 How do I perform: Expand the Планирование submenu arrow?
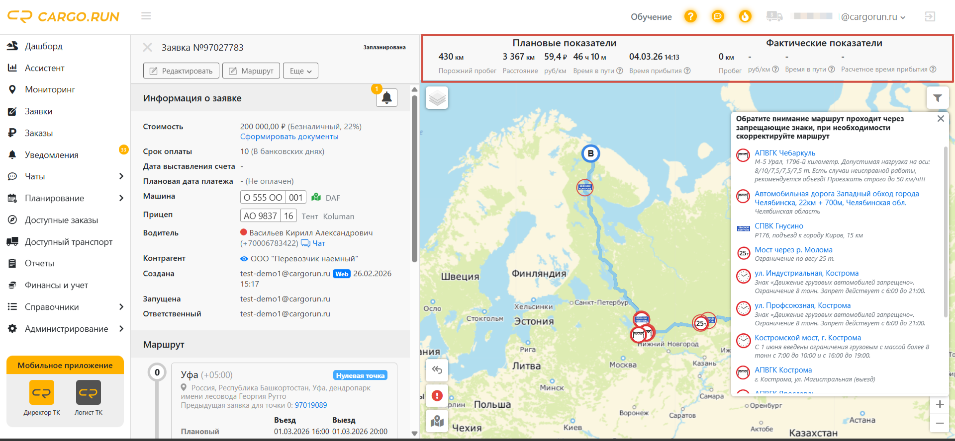click(x=121, y=198)
